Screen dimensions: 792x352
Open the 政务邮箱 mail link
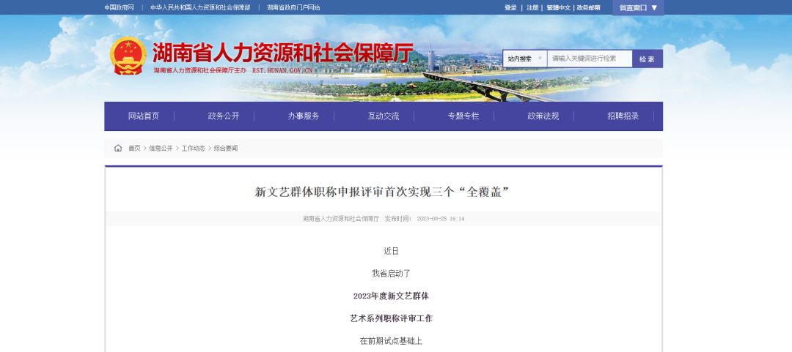pyautogui.click(x=588, y=7)
